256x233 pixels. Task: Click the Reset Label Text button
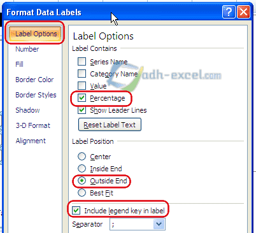110,125
